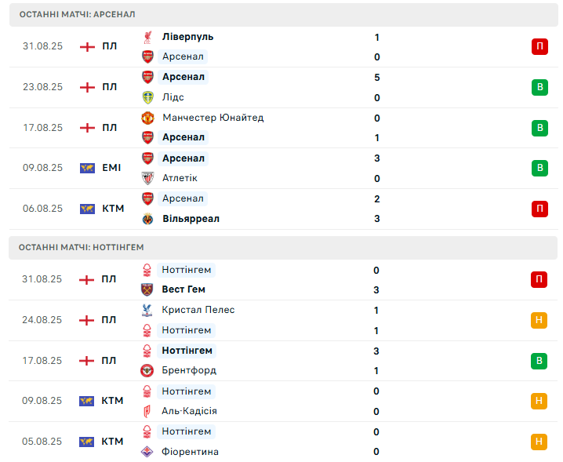The image size is (563, 462).
Task: Click the West Ham crest icon
Action: [x=147, y=289]
